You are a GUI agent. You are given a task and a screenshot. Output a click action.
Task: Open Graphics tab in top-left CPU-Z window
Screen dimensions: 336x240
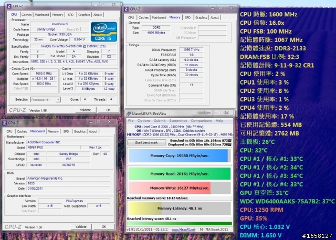pyautogui.click(x=84, y=15)
